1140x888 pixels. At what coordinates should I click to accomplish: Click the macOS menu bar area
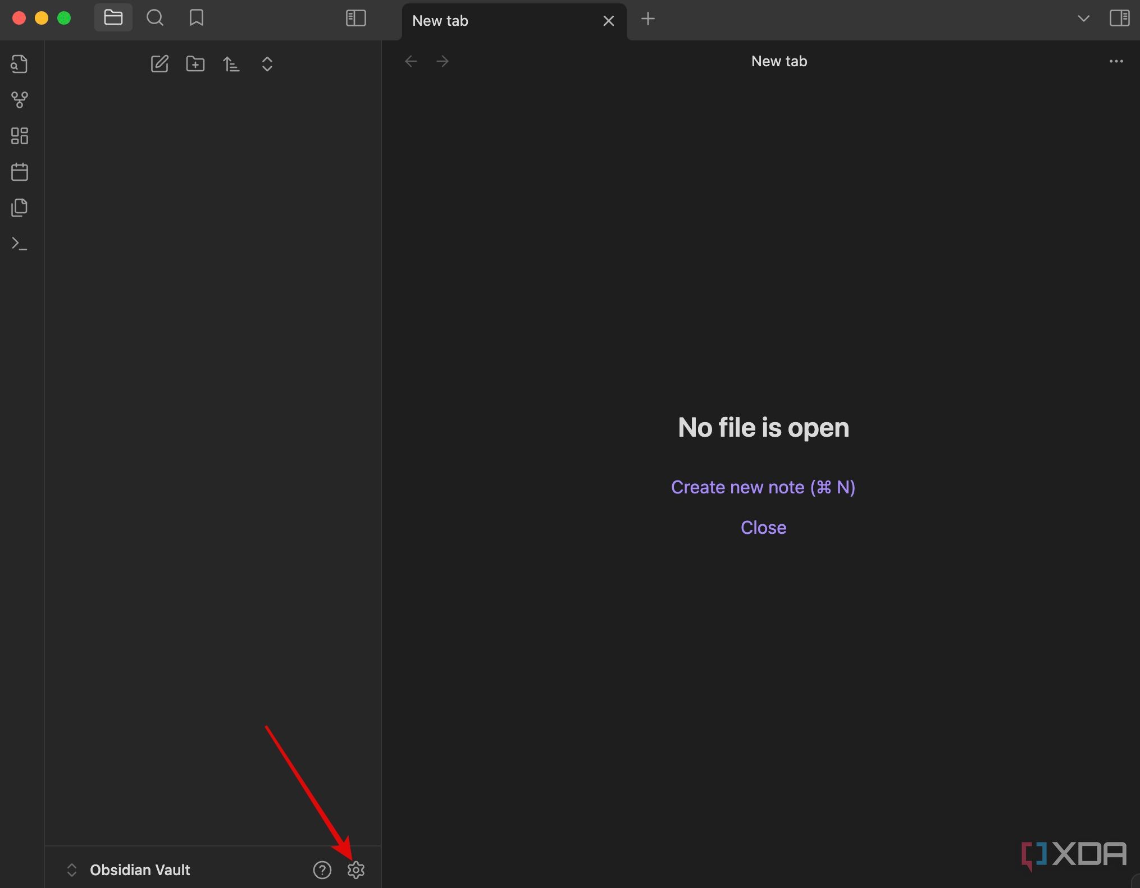click(570, 19)
